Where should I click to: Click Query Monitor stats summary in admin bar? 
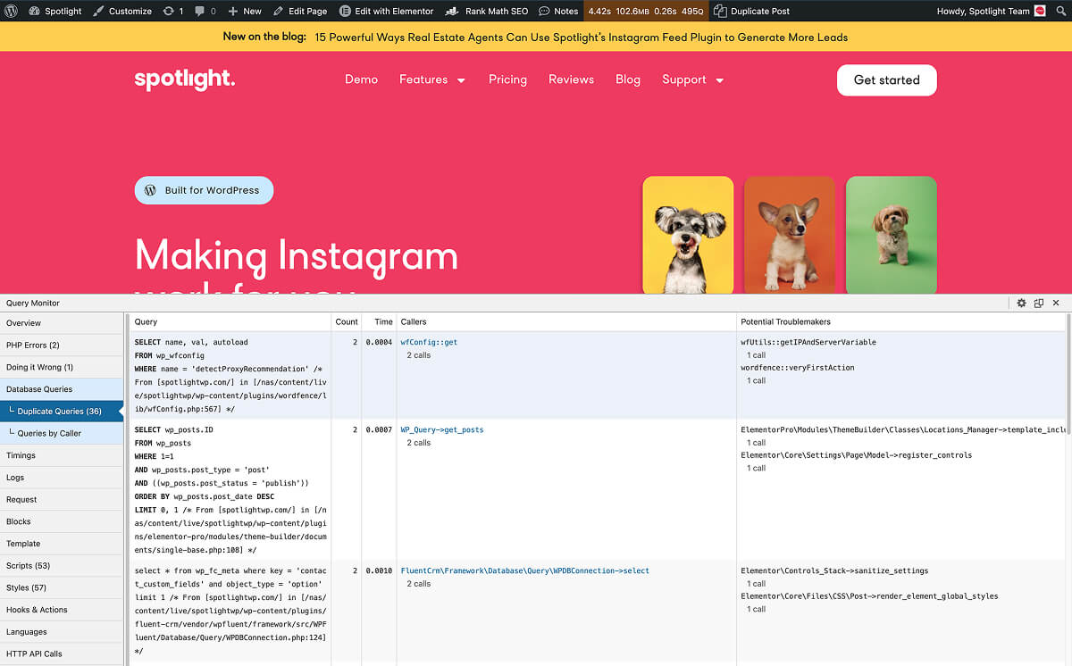pyautogui.click(x=645, y=11)
